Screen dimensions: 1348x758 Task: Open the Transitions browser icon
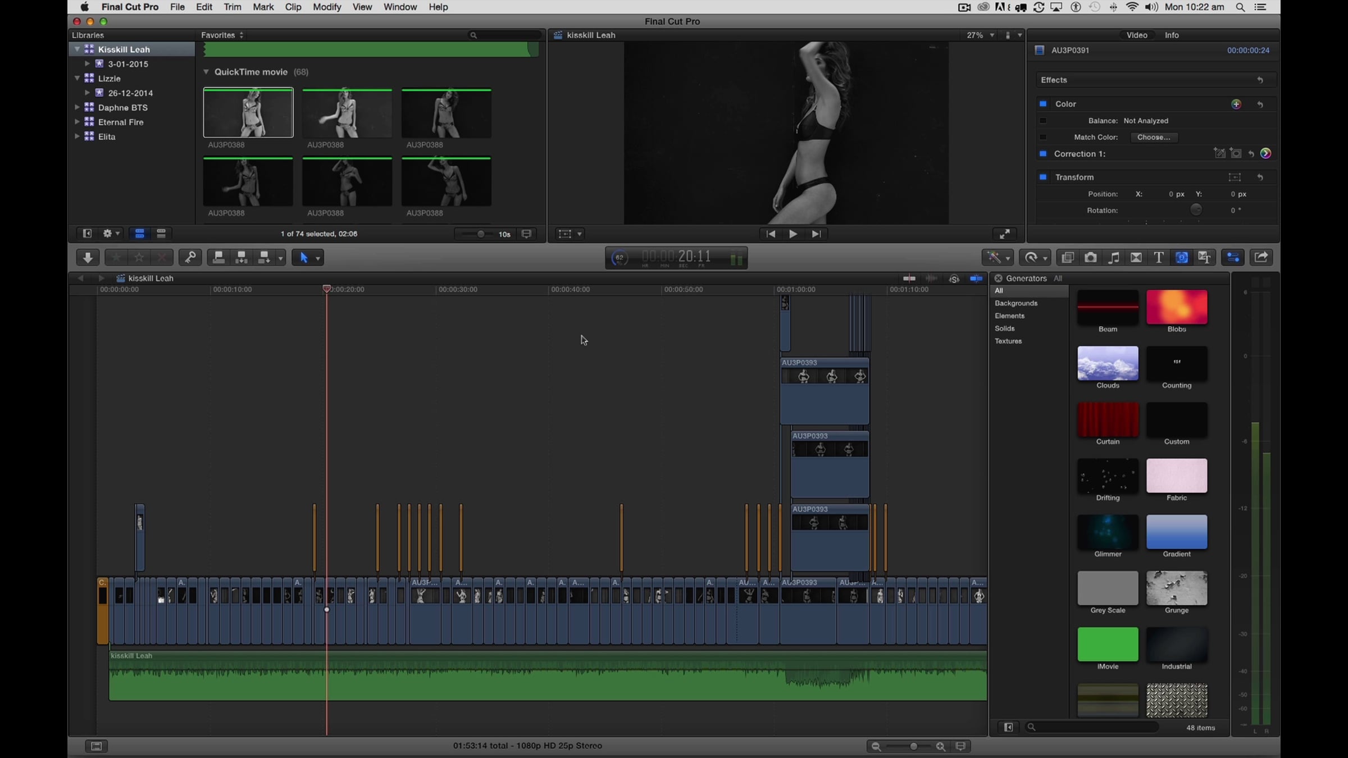(x=1136, y=257)
